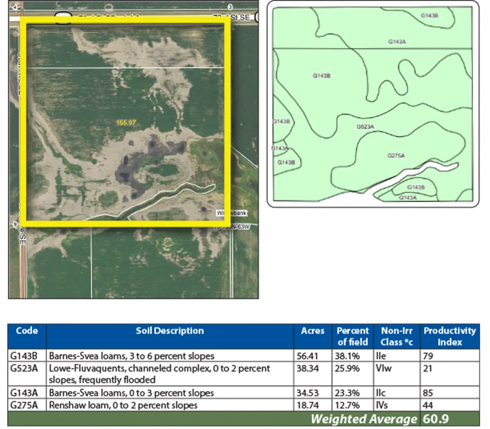Viewport: 490px width, 429px height.
Task: Select the G523A code cell in table
Action: pos(24,368)
